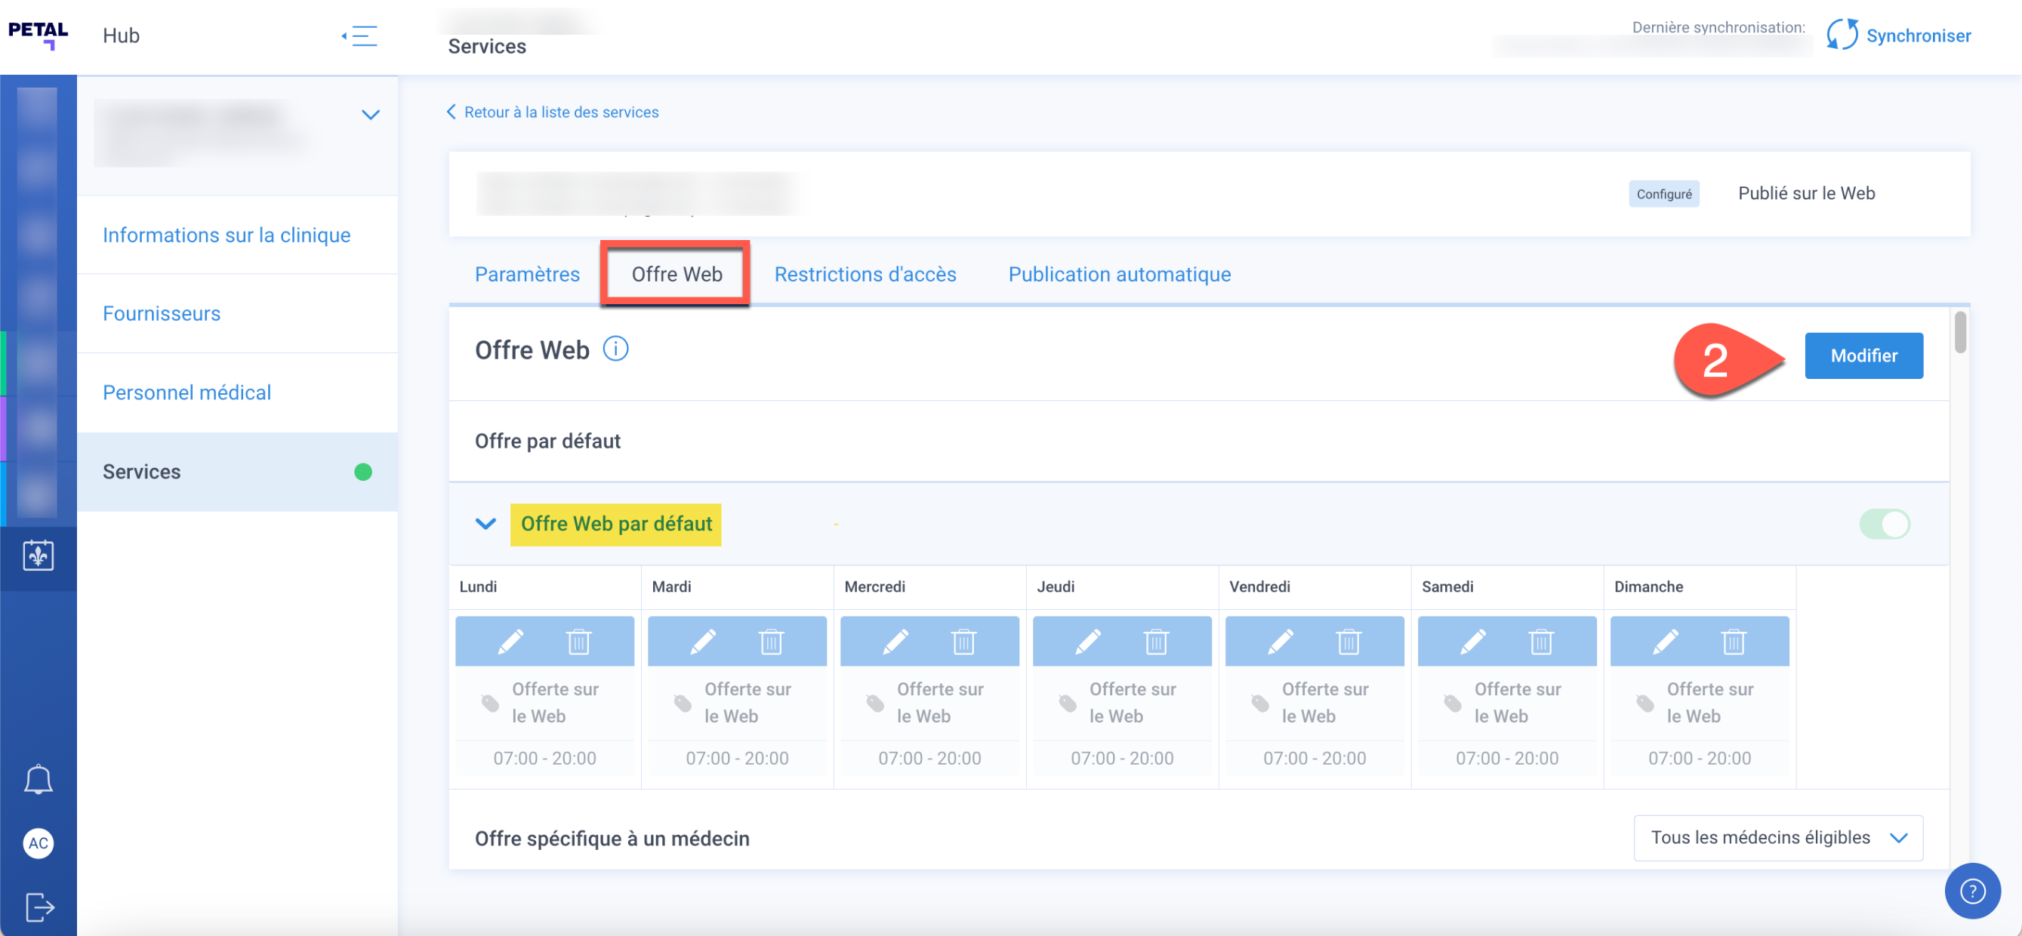Click the fleur-de-lis calendar sidebar icon
This screenshot has width=2022, height=936.
(x=38, y=556)
